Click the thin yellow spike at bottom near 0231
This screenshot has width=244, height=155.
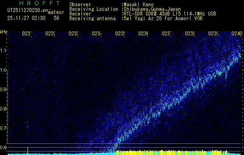click(x=28, y=150)
